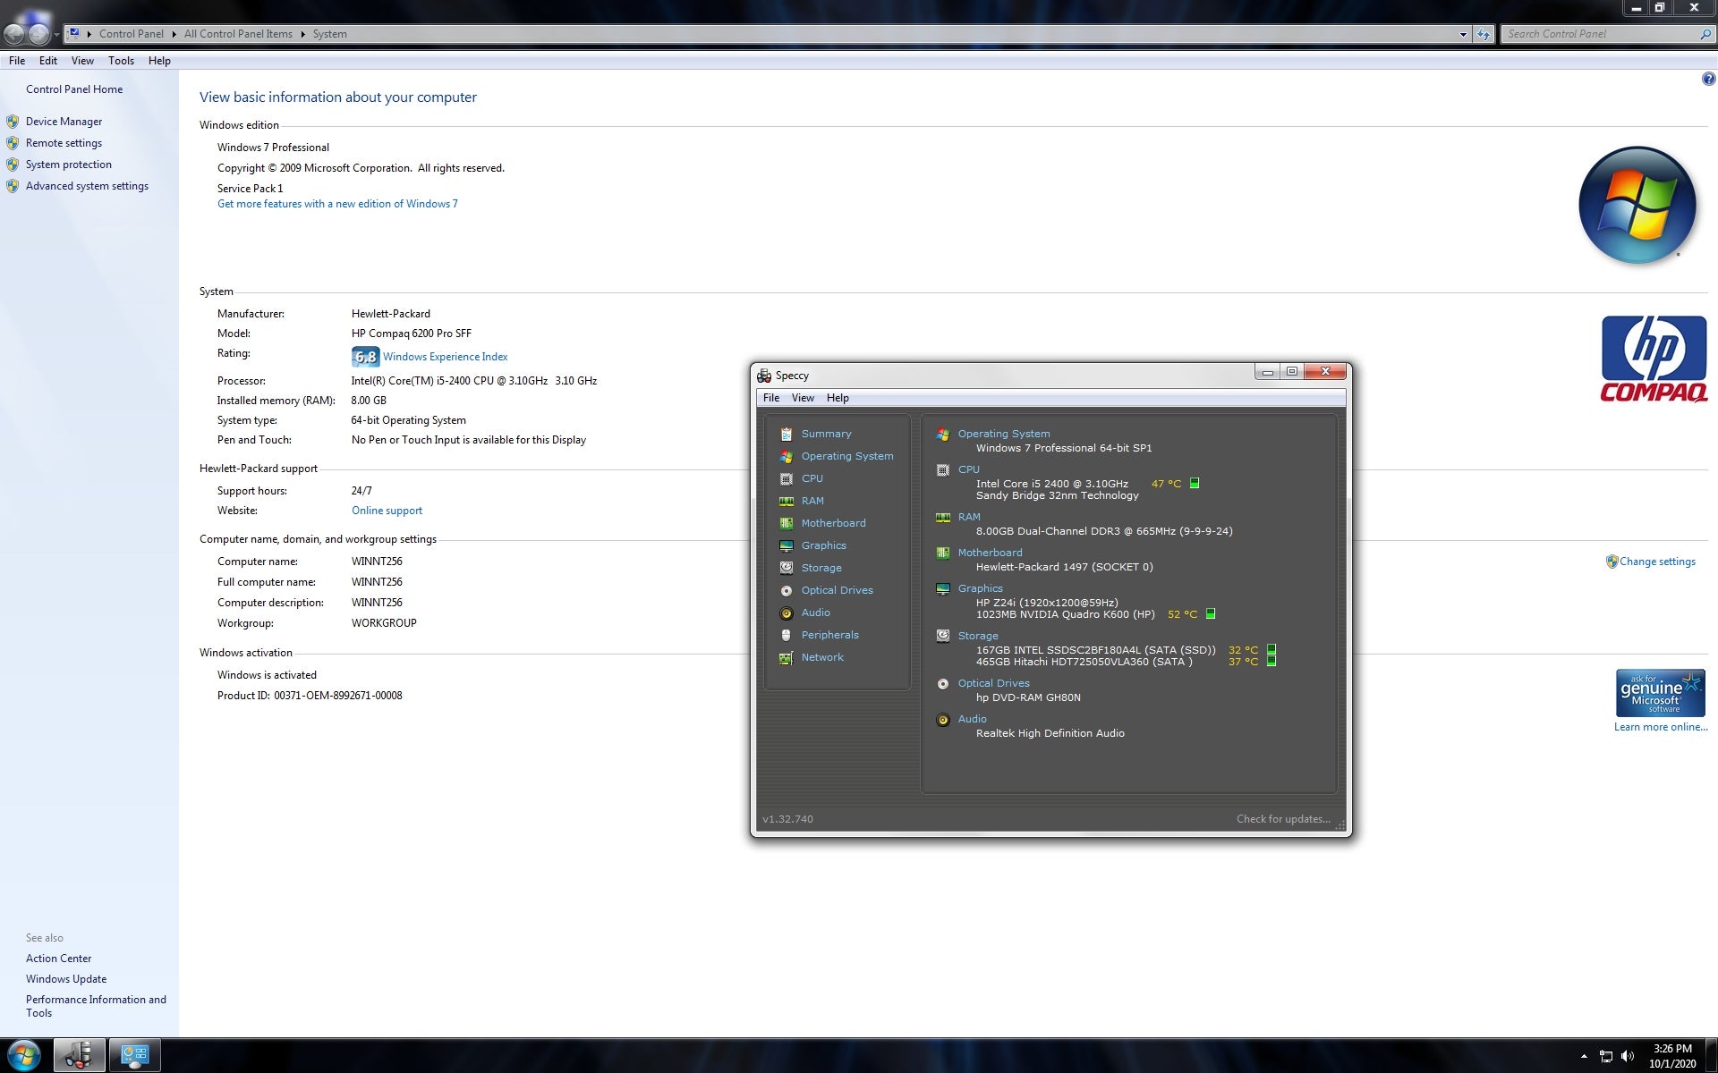Click network tray icon
This screenshot has height=1073, width=1718.
(1605, 1056)
